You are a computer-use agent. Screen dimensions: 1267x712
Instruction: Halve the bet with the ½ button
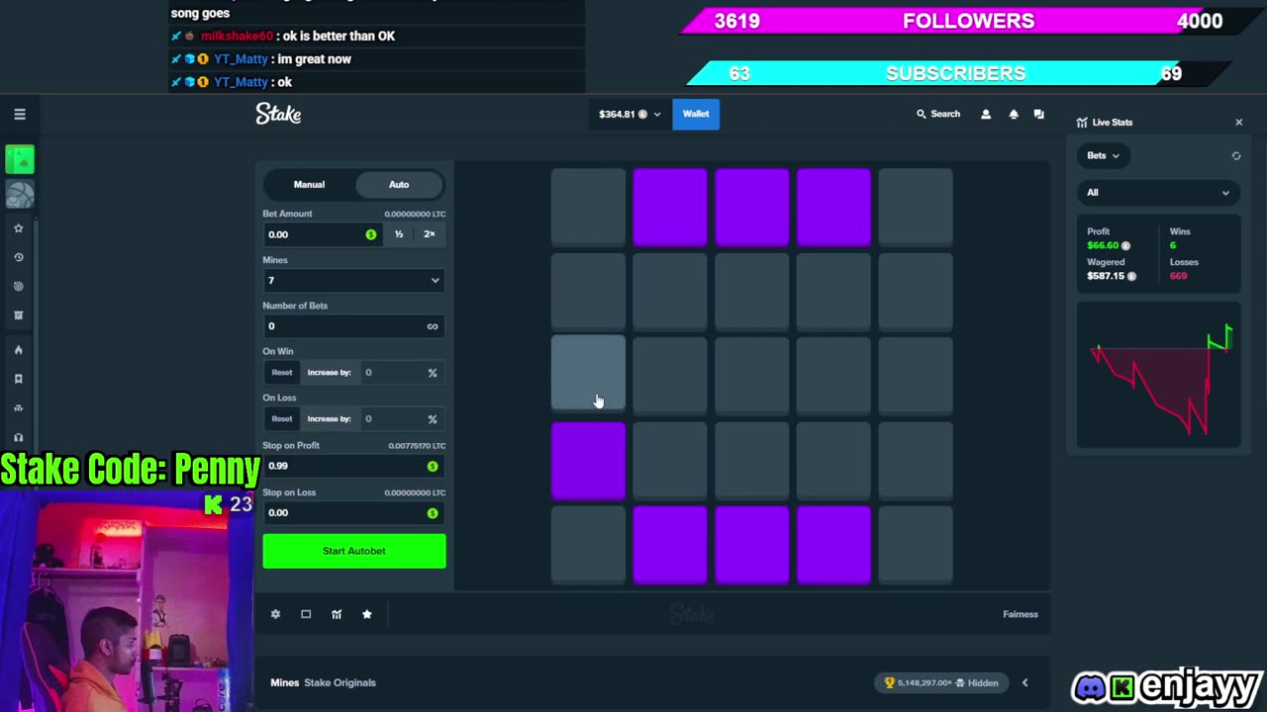[399, 234]
